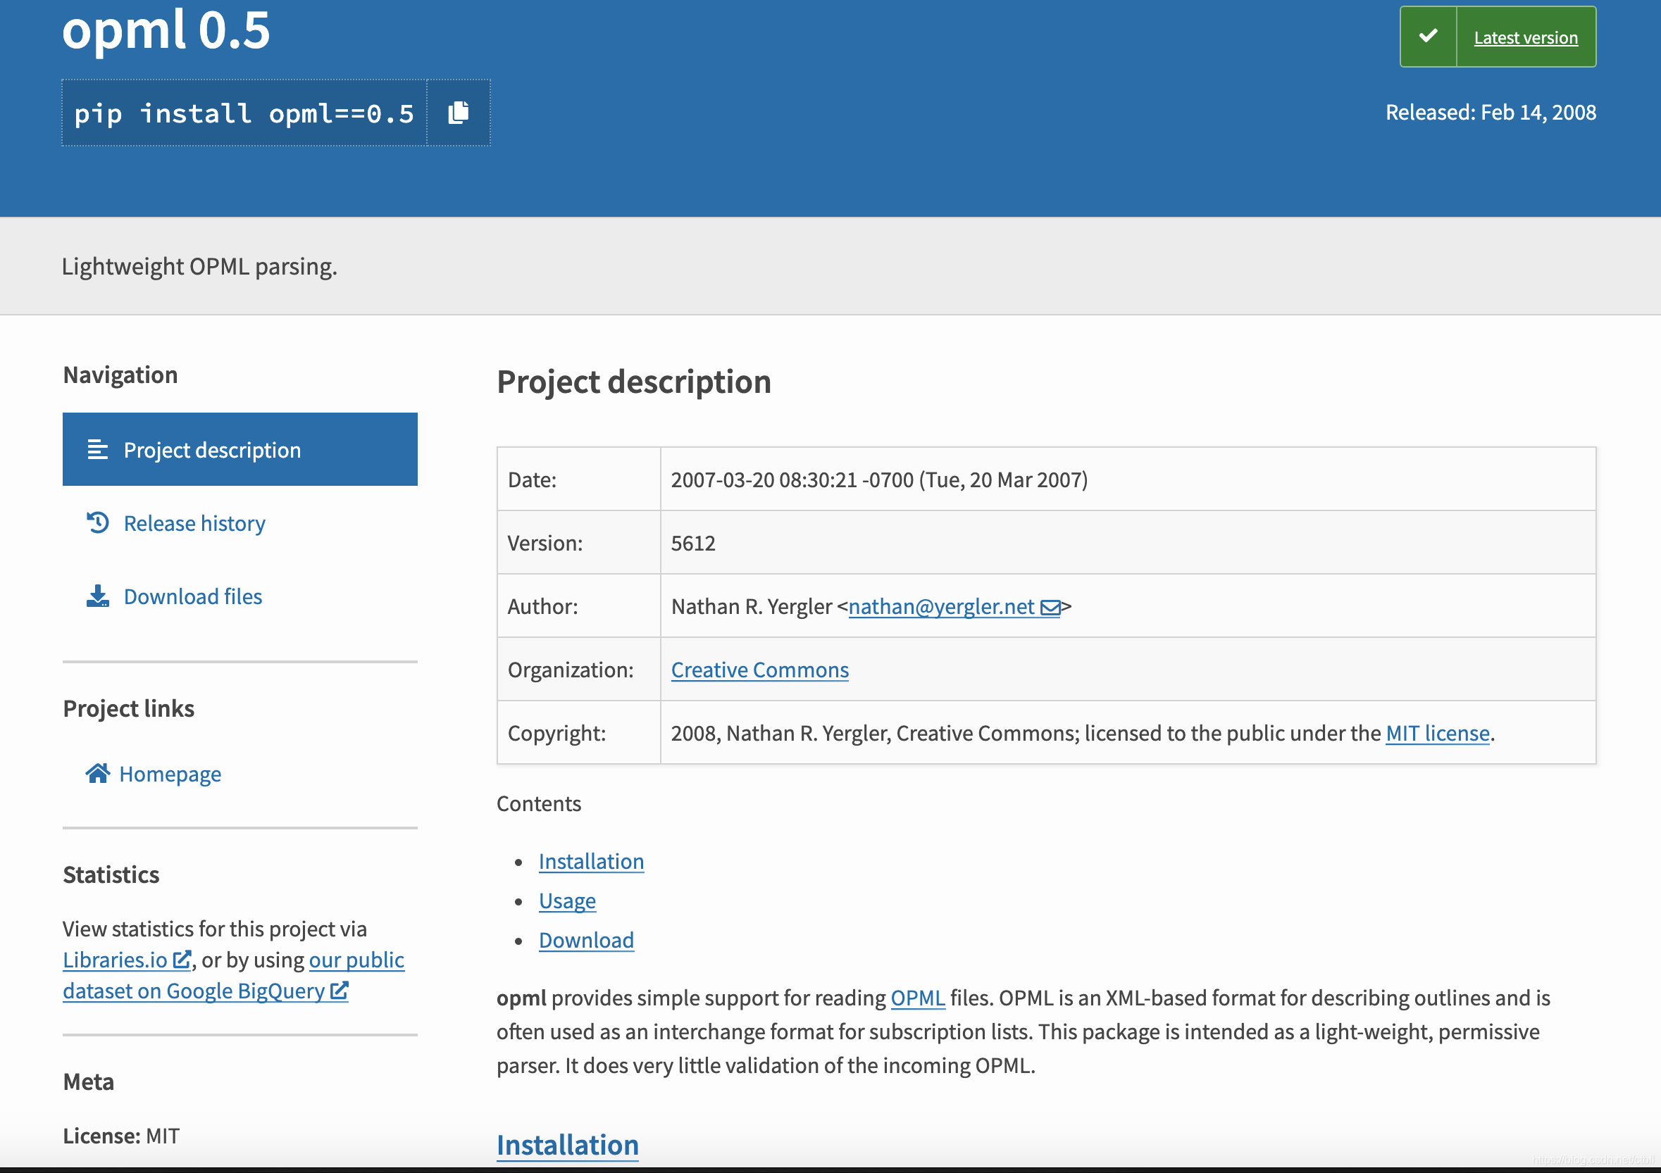
Task: Click the Download files tray icon
Action: click(x=98, y=596)
